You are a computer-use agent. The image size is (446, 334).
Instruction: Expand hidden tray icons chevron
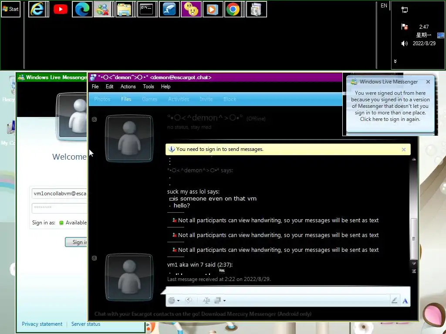[395, 61]
